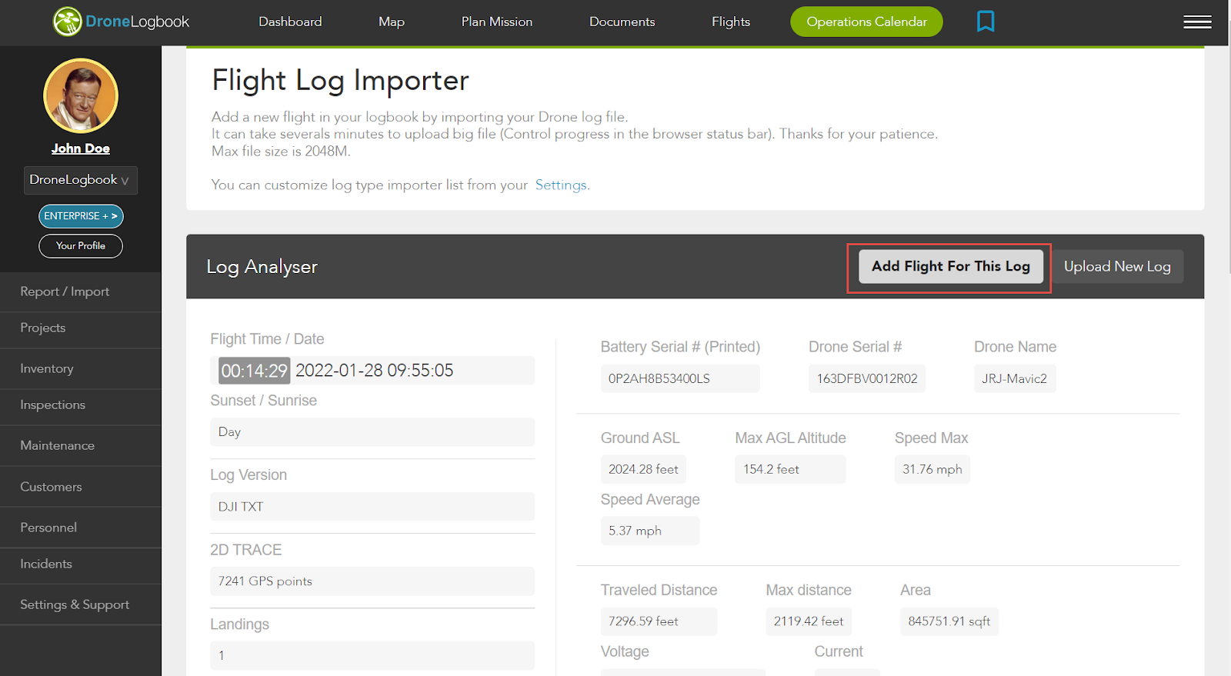Expand the DroneLogbook account dropdown
Image resolution: width=1231 pixels, height=676 pixels.
(81, 180)
